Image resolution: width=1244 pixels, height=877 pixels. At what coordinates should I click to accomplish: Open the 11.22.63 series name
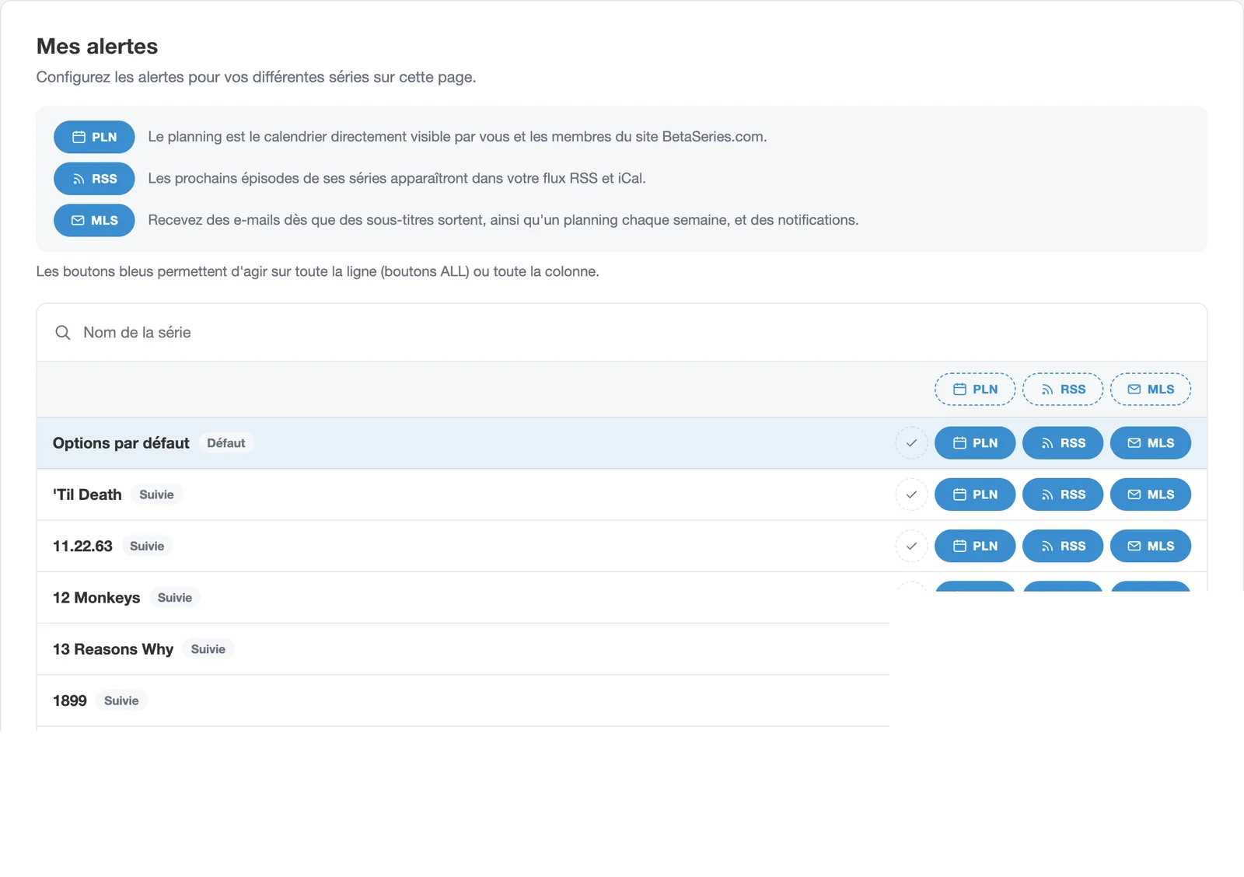[82, 546]
